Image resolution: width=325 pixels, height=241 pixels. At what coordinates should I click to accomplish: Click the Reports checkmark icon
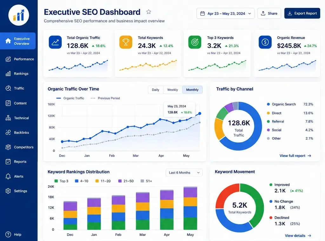tap(8, 162)
